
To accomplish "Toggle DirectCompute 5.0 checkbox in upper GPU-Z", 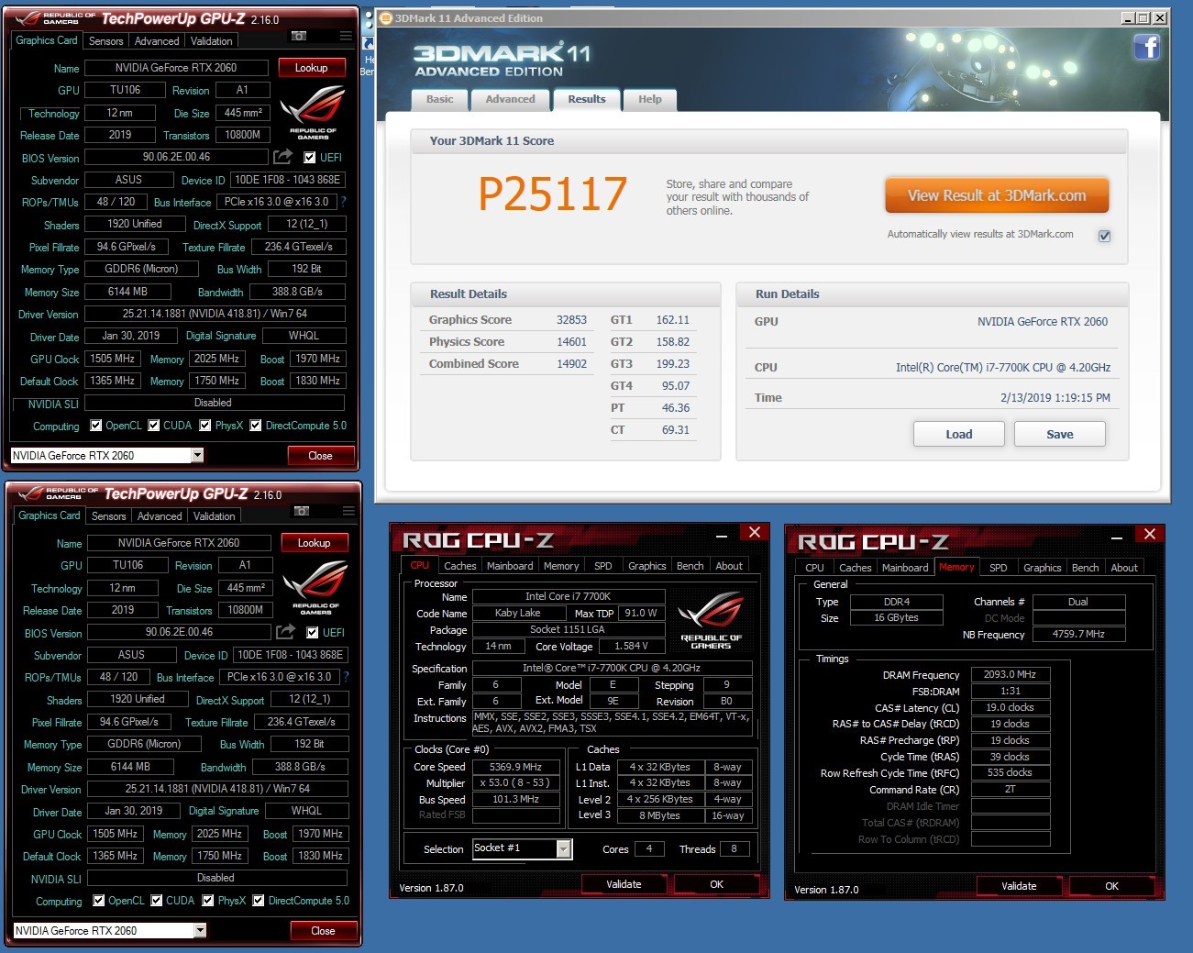I will click(x=256, y=426).
